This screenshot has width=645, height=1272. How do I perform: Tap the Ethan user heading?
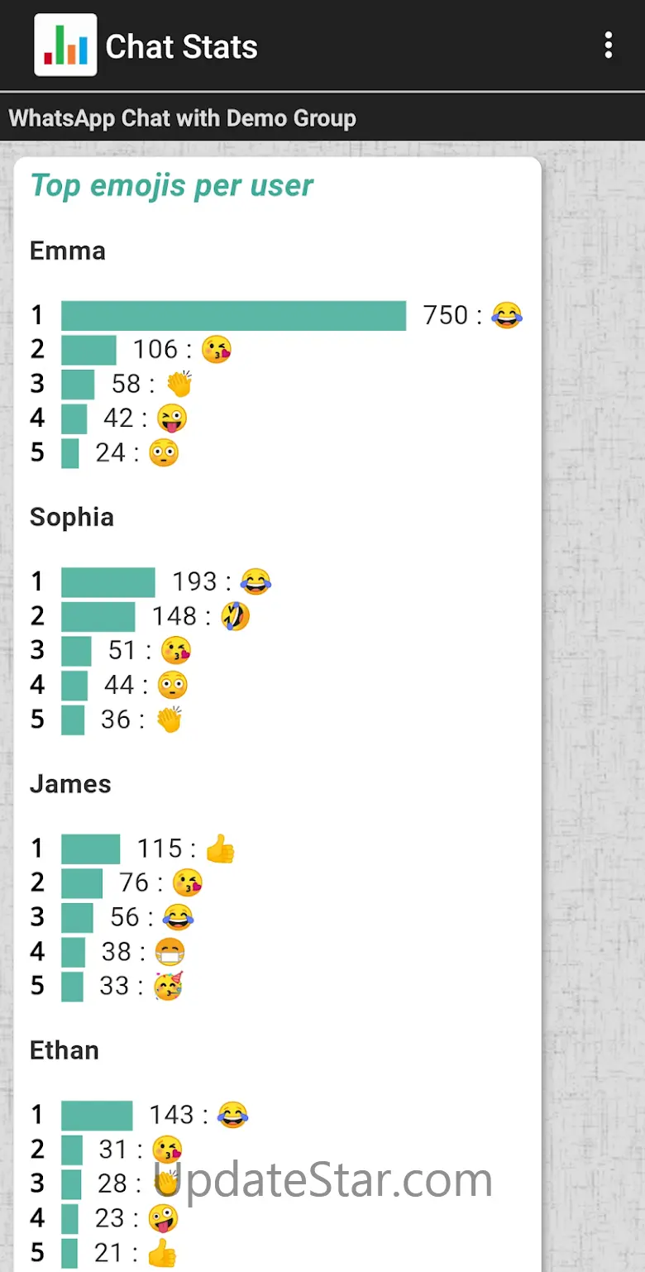click(64, 1050)
